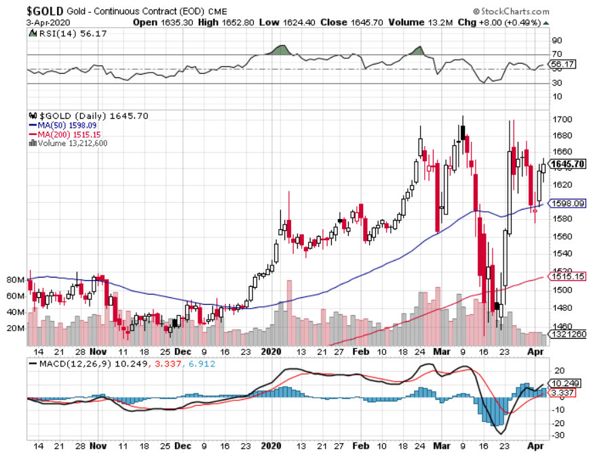The height and width of the screenshot is (454, 589).
Task: Click the RSI(14) 56.17 legend label
Action: tap(73, 34)
